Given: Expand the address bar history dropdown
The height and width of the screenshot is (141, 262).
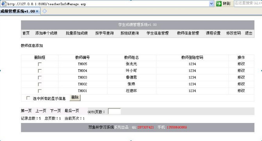Looking at the screenshot, I should (212, 4).
